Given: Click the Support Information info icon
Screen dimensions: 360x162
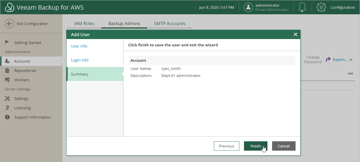Looking at the screenshot, I should 8,117.
